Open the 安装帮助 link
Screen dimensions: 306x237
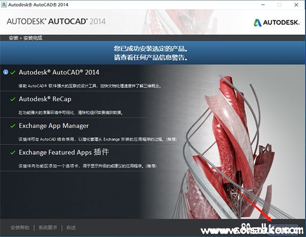(20, 227)
